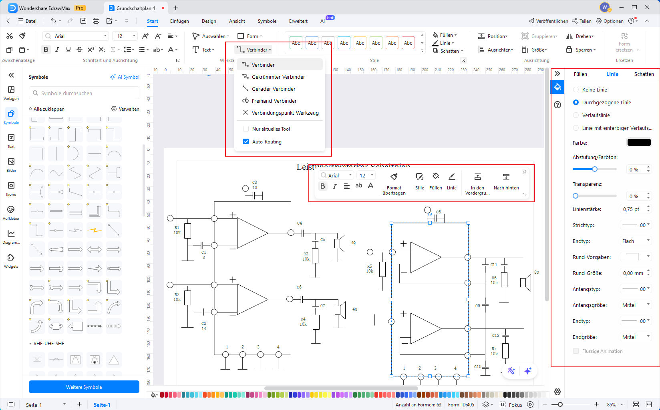Viewport: 660px width, 410px height.
Task: Click Nach hinten in the floating toolbar
Action: click(506, 181)
